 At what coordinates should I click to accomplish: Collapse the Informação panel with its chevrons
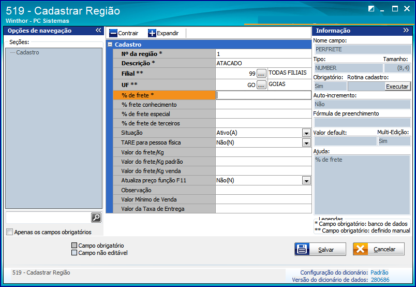(406, 30)
